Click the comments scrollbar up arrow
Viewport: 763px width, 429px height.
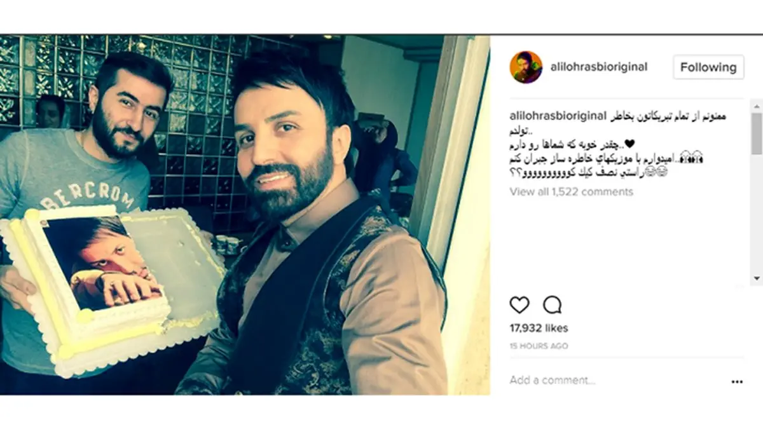[757, 107]
